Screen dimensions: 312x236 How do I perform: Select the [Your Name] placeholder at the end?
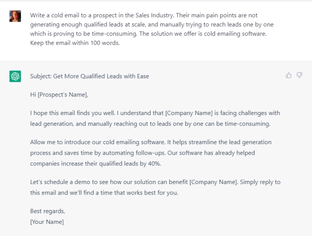pyautogui.click(x=47, y=222)
